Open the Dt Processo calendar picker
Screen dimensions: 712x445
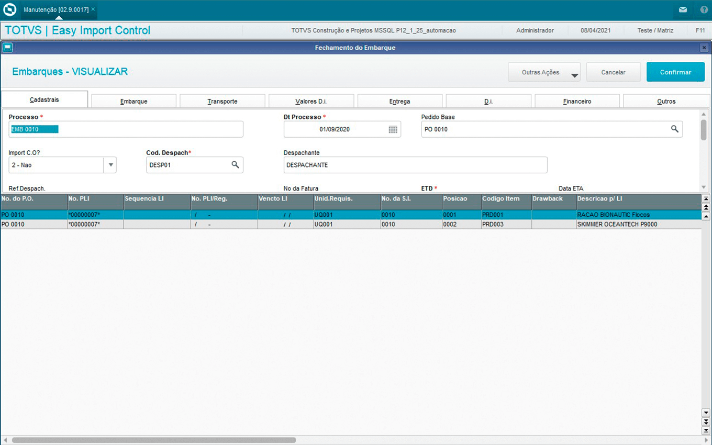[x=393, y=129]
